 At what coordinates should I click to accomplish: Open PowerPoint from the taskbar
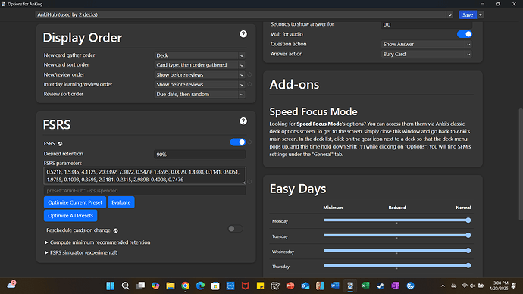pyautogui.click(x=290, y=286)
